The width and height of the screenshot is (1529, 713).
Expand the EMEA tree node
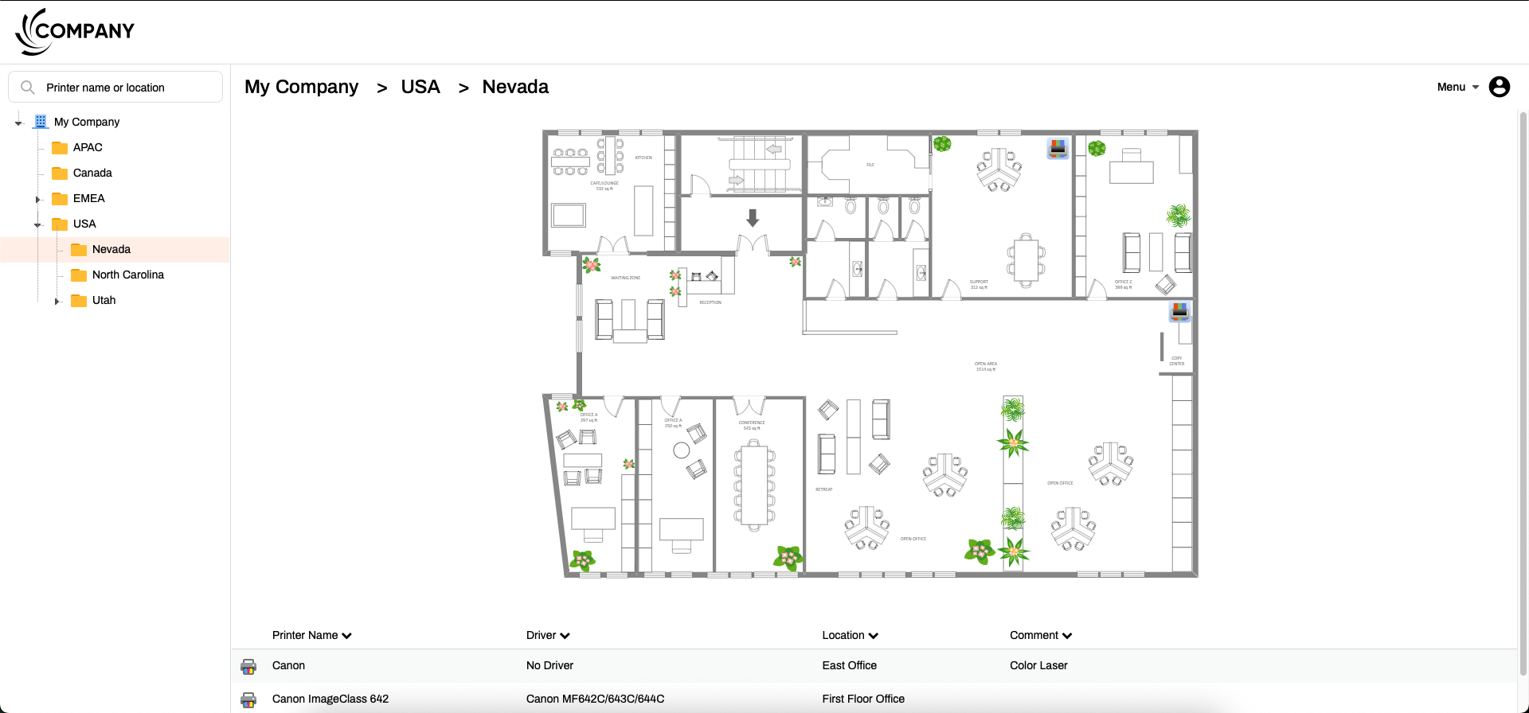[x=37, y=199]
